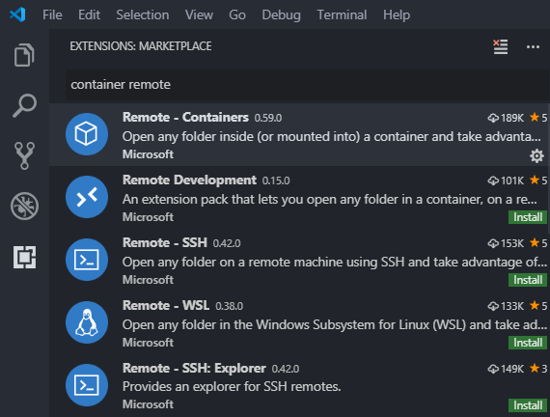
Task: Click the star rating of Remote - Containers
Action: point(538,118)
